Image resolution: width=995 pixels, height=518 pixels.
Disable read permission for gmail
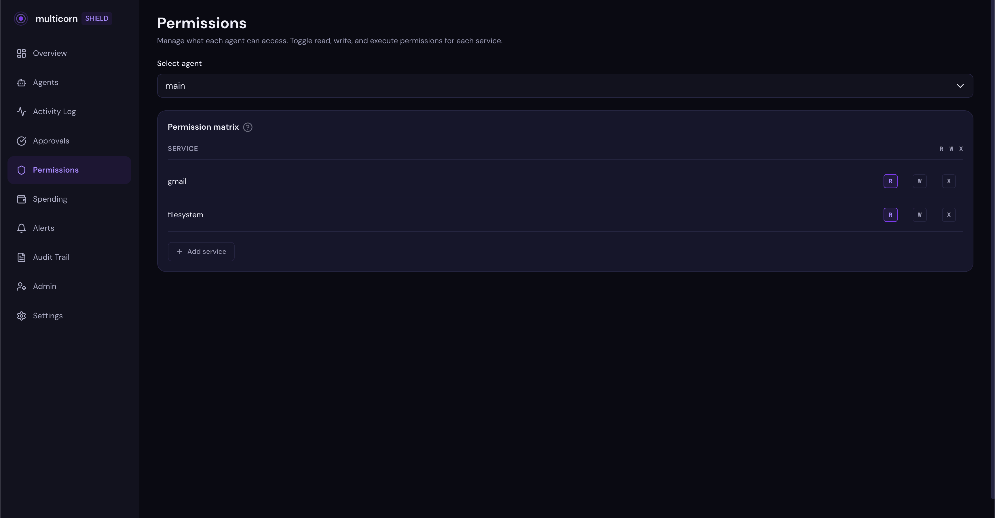[x=891, y=181]
